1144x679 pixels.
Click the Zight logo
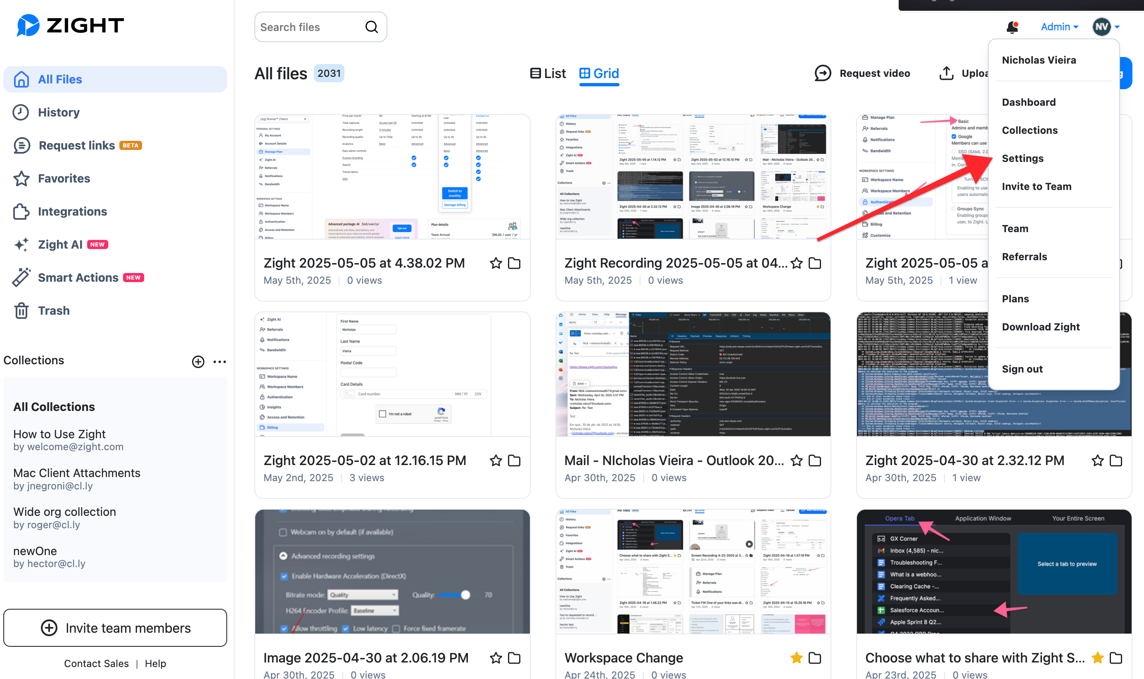[x=70, y=25]
